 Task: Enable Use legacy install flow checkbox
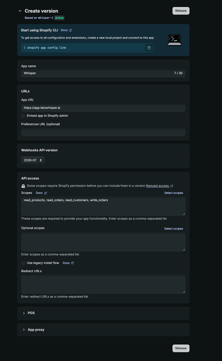coord(23,263)
